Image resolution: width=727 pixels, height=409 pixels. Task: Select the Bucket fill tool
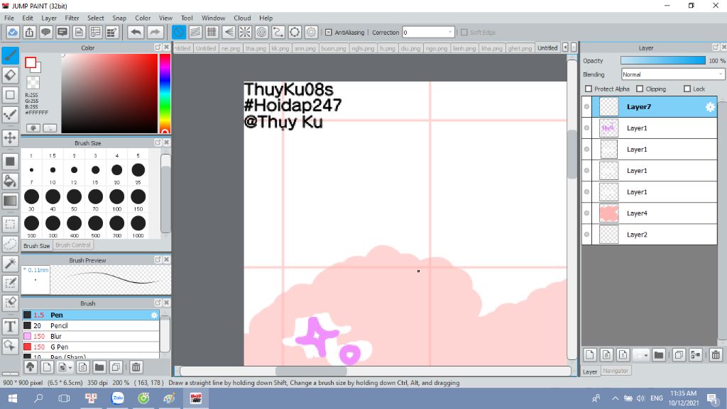[10, 181]
